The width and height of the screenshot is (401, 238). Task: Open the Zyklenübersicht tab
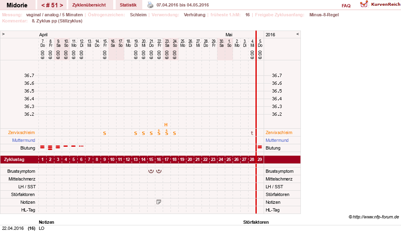[x=89, y=5]
